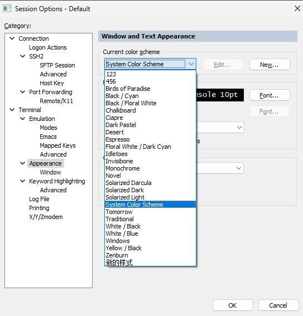Choose the 123 color scheme
The image size is (303, 316).
coord(150,74)
